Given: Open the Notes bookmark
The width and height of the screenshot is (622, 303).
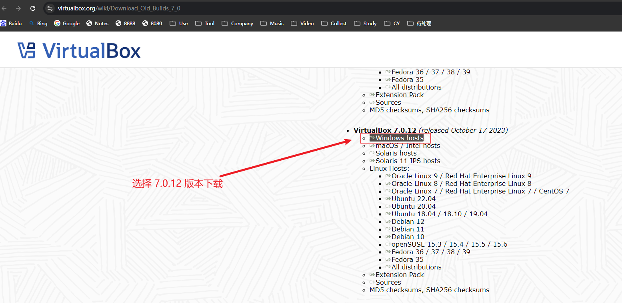Looking at the screenshot, I should click(97, 23).
